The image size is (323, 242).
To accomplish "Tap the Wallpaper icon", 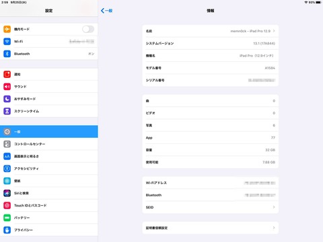I will pos(7,181).
